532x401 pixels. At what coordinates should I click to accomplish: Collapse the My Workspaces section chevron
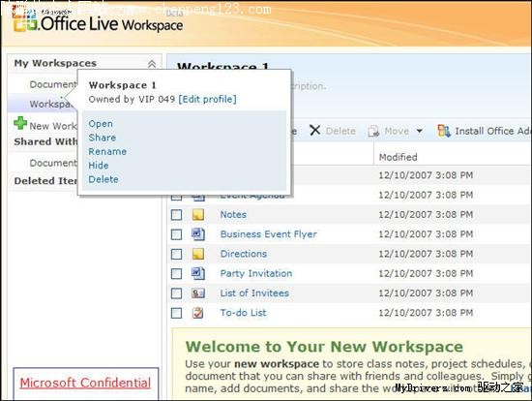(152, 64)
